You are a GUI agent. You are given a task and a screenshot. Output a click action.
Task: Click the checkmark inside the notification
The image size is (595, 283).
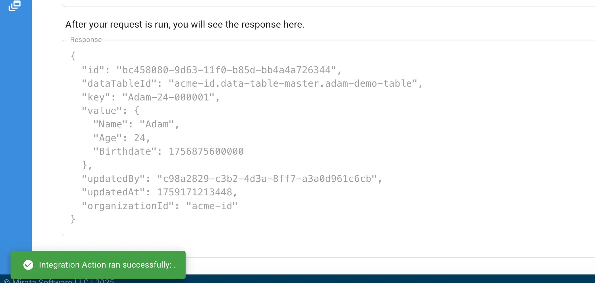[x=28, y=265]
